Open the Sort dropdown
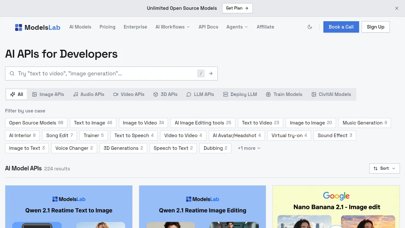Screen dimensions: 405x228 pos(384,168)
